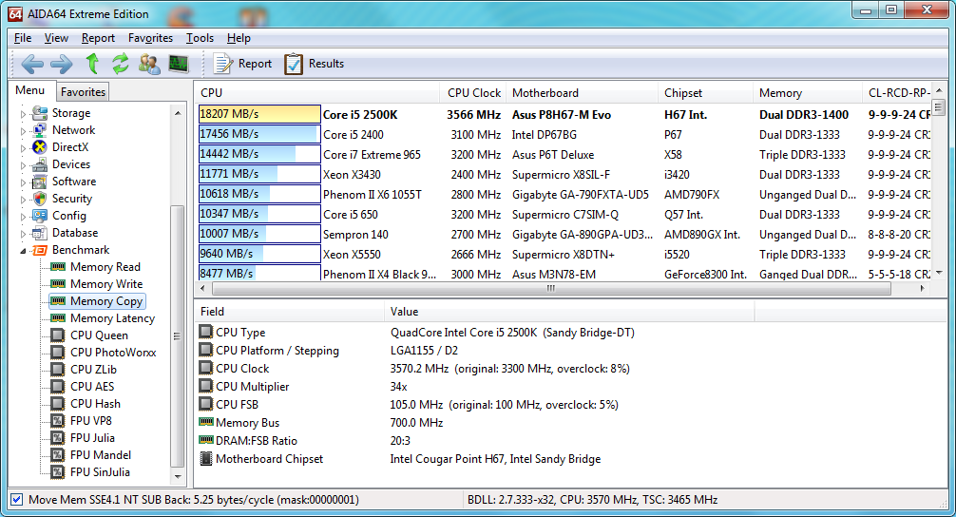Image resolution: width=956 pixels, height=517 pixels.
Task: Open CPU ZLib benchmark
Action: [93, 369]
